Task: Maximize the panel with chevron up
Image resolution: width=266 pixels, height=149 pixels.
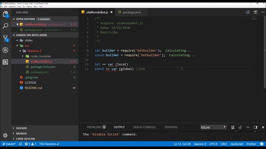Action: pos(248,127)
